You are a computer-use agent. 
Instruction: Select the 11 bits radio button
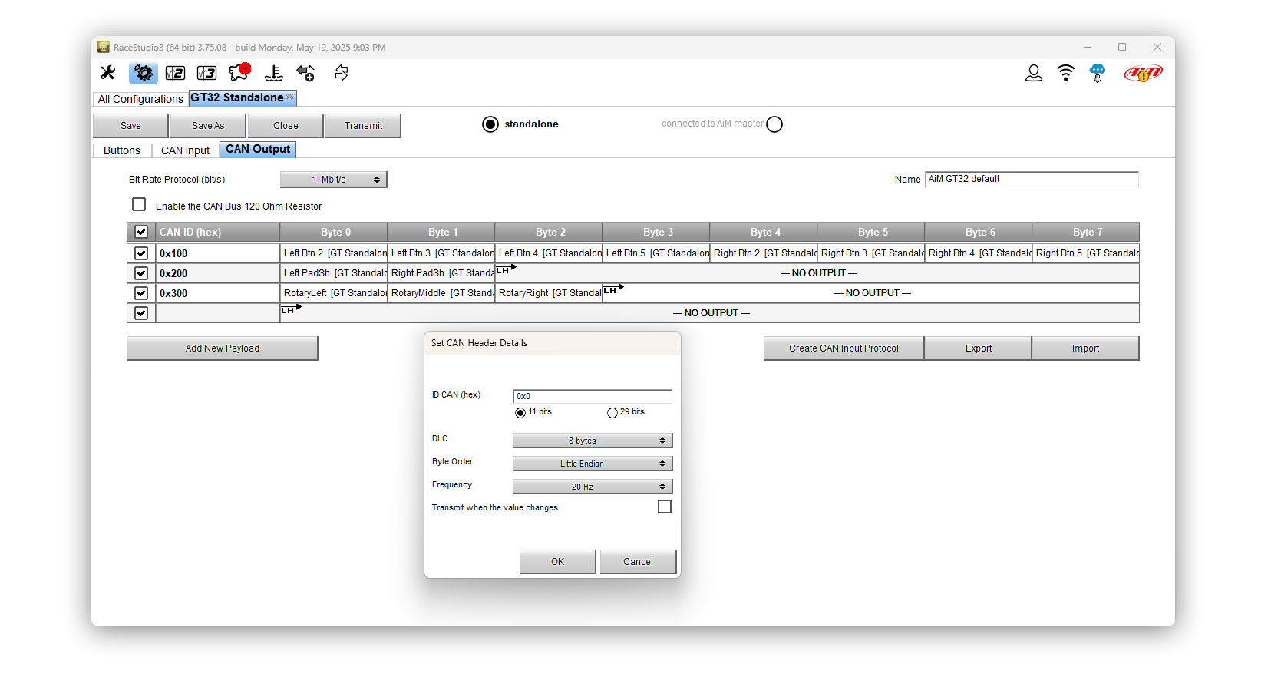click(x=520, y=413)
